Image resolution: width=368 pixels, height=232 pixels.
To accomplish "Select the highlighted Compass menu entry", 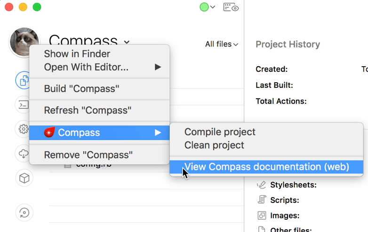I will click(x=99, y=132).
